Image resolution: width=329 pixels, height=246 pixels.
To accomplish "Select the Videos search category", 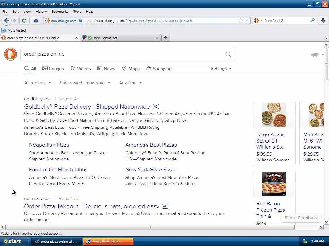I will click(81, 69).
